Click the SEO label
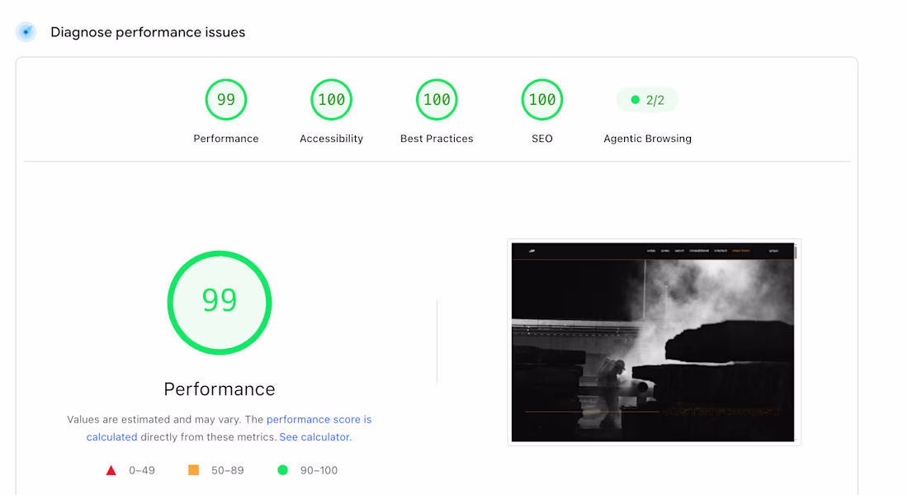 tap(542, 139)
